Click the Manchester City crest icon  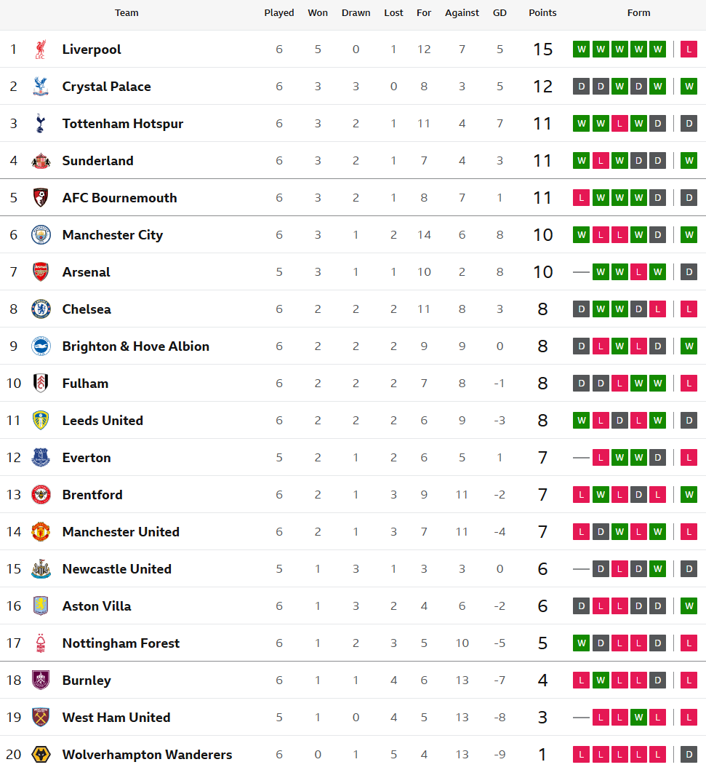click(41, 235)
